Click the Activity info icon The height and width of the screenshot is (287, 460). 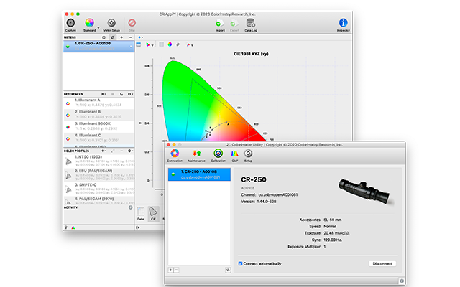[x=131, y=207]
